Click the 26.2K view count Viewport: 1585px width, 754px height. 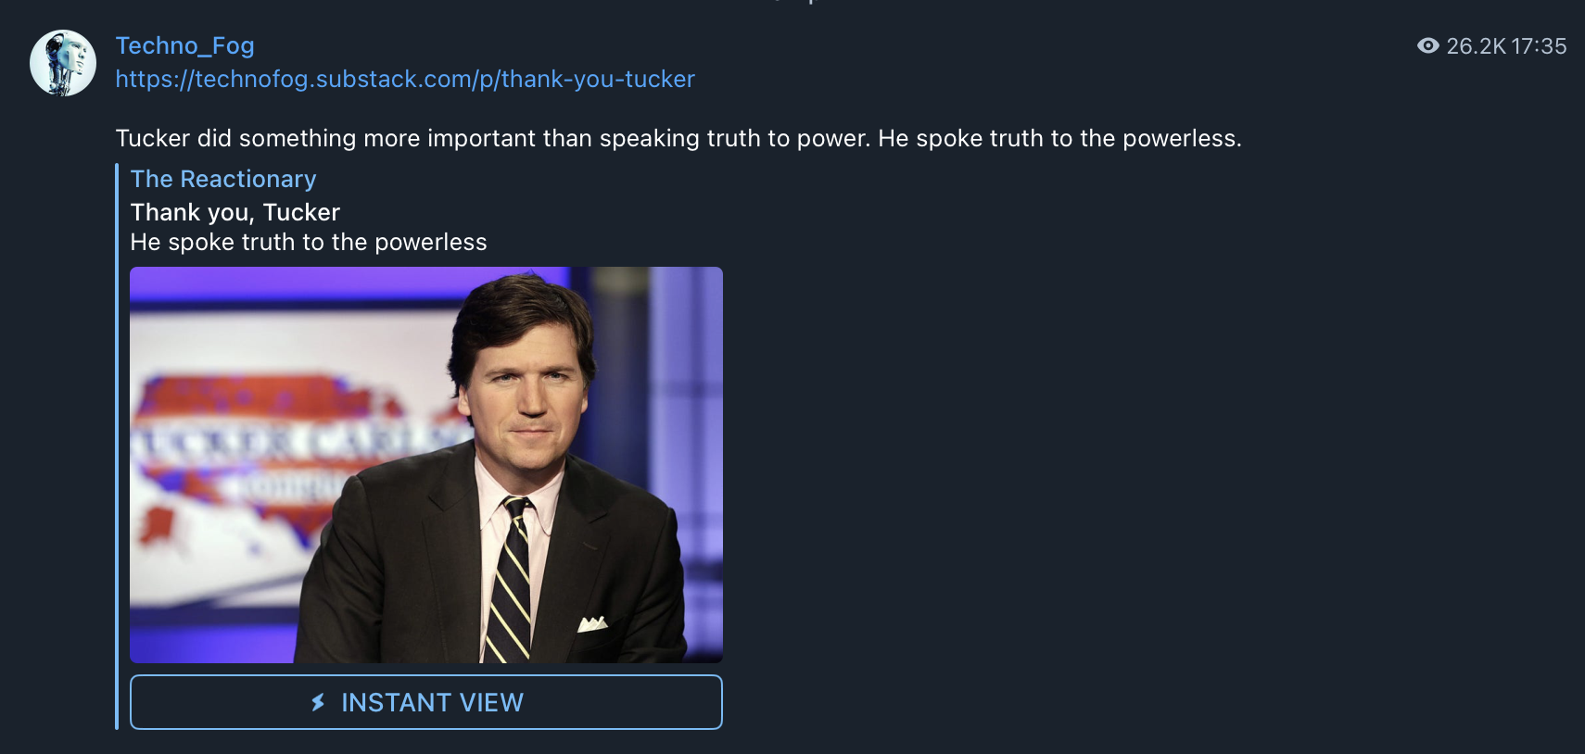tap(1476, 46)
